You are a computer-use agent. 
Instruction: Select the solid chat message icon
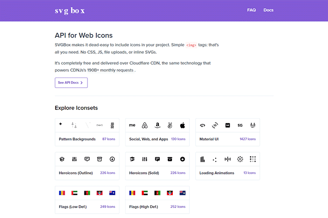coord(157,159)
